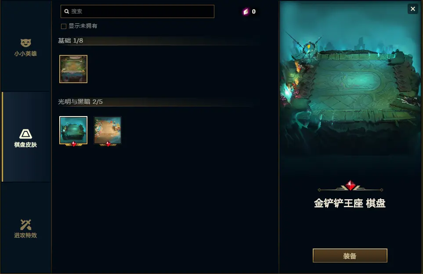Close the arena preview panel

pyautogui.click(x=413, y=9)
